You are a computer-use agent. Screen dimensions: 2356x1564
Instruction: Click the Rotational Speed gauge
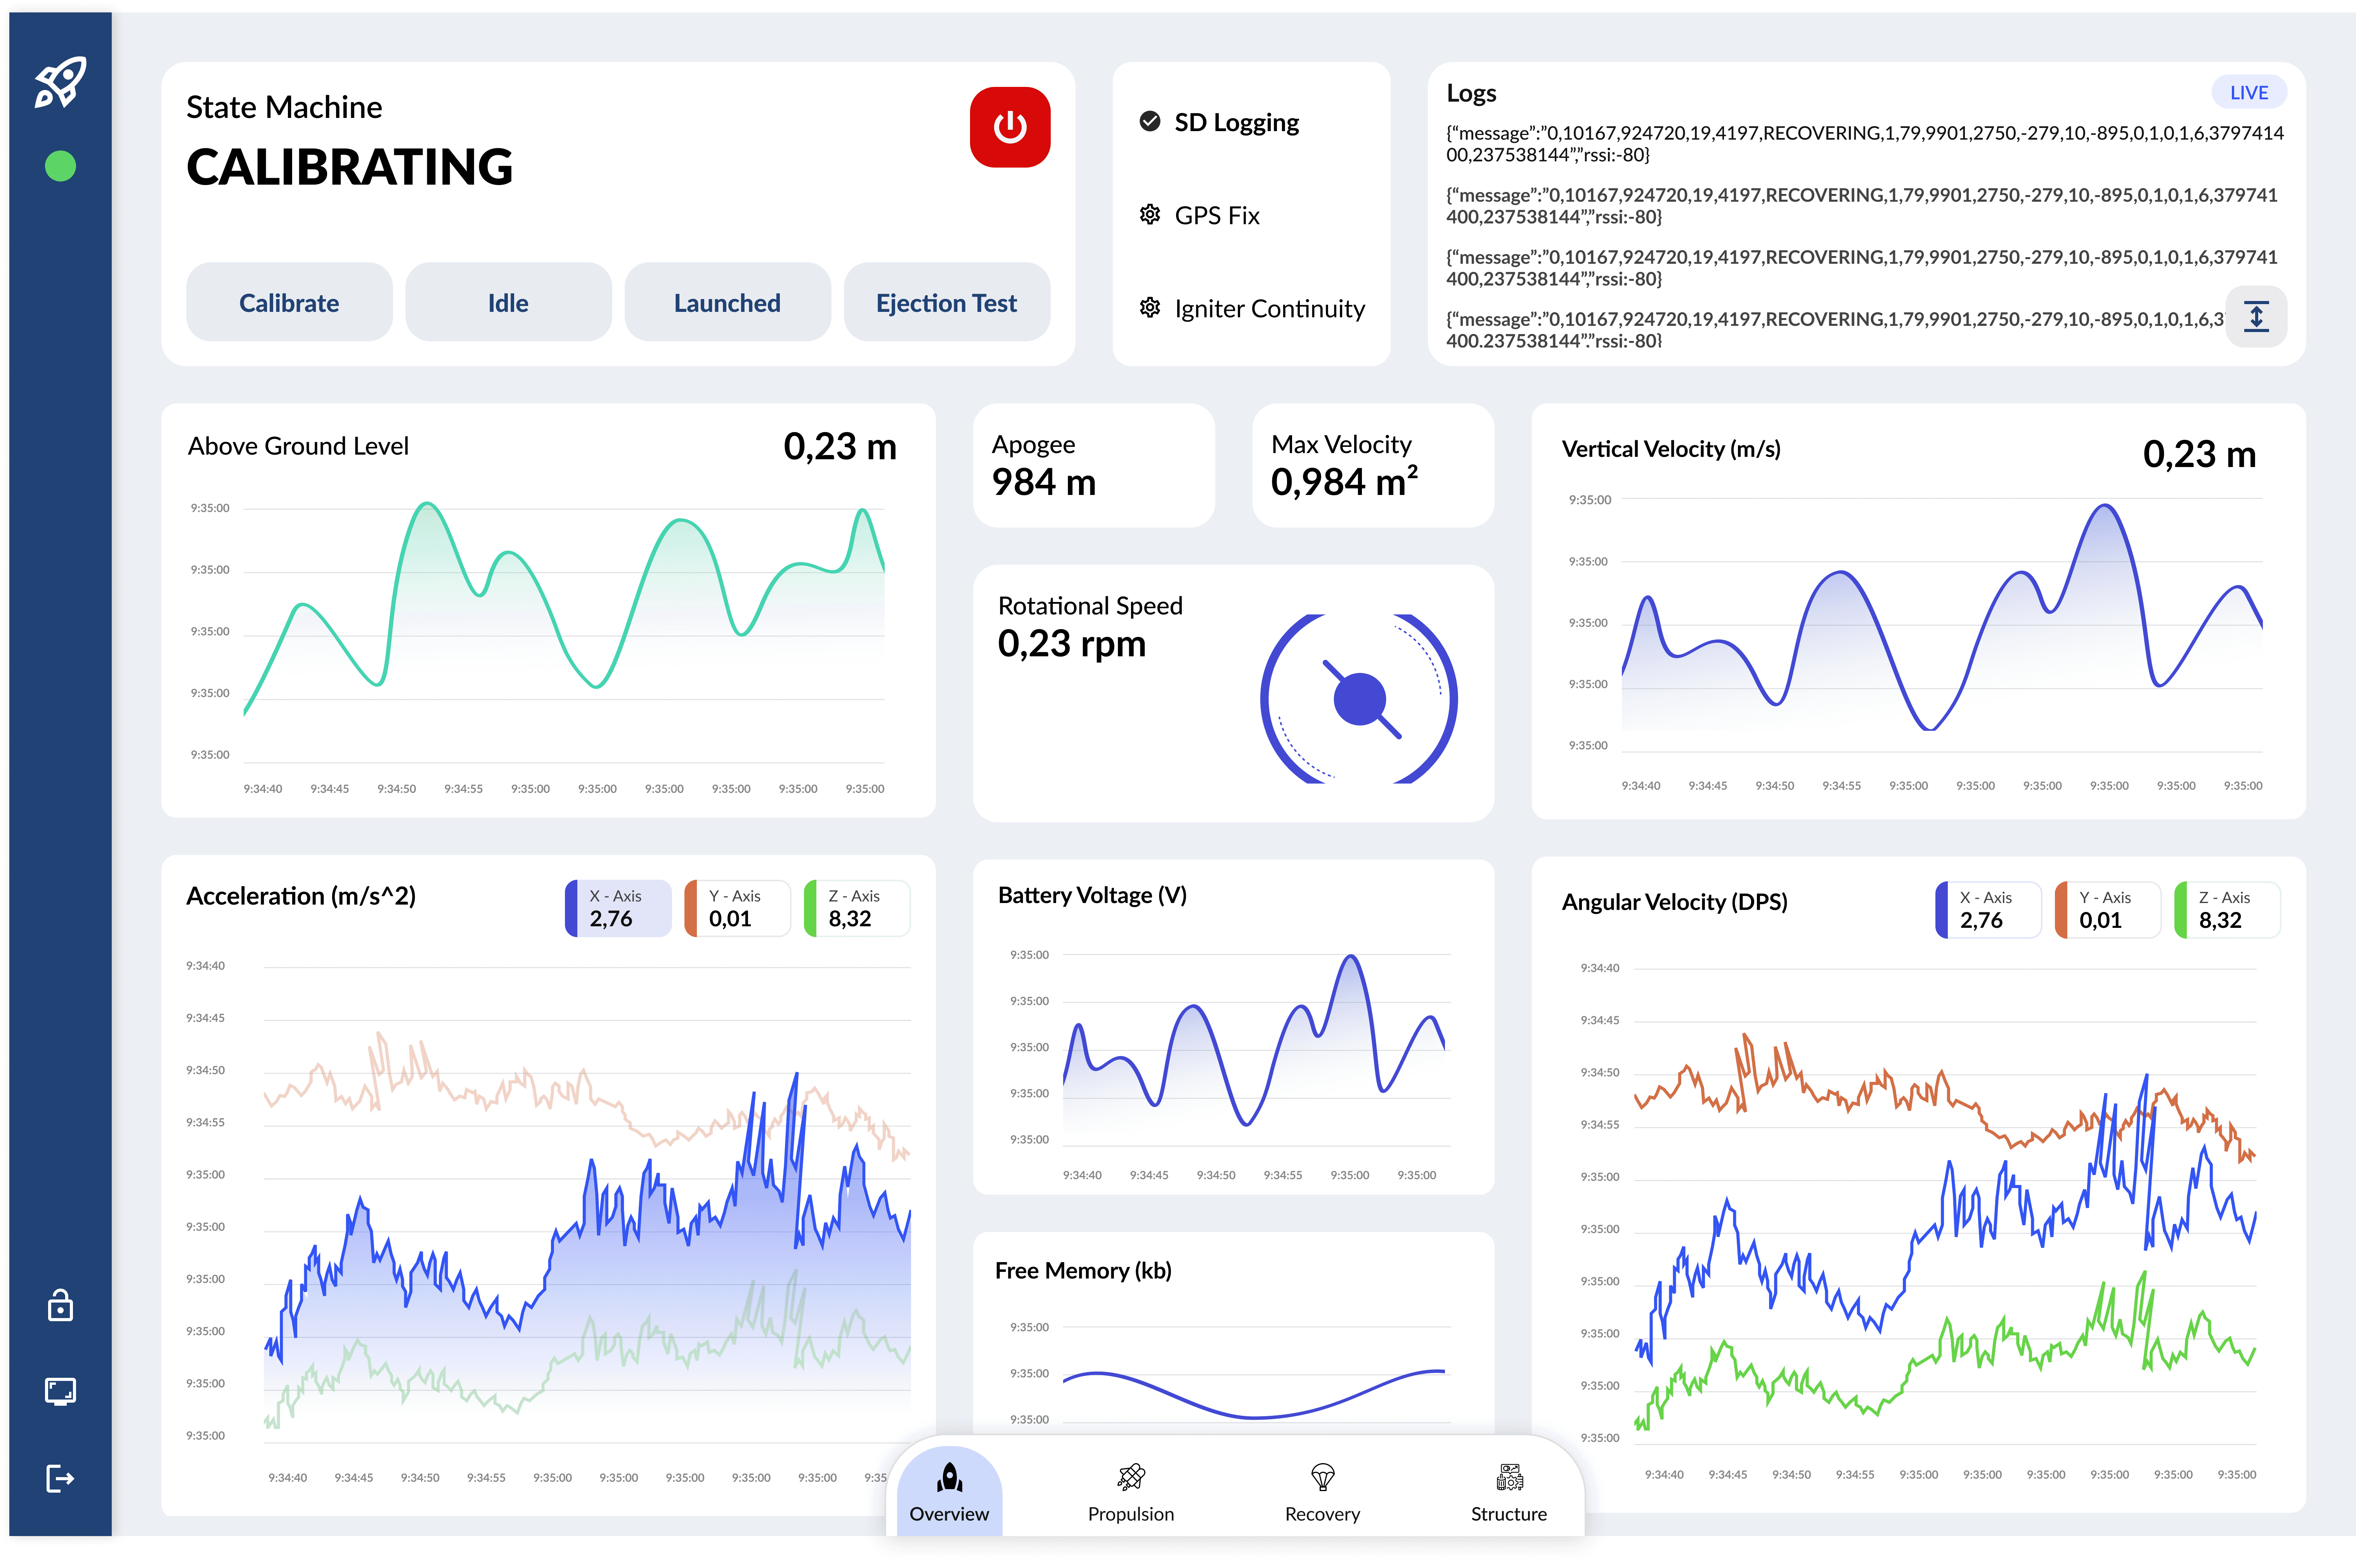coord(1360,699)
